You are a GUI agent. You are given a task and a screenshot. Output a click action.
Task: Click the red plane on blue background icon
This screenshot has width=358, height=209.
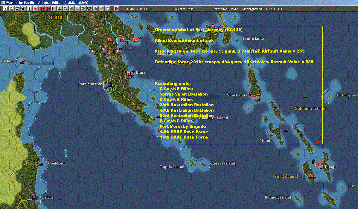click(48, 9)
